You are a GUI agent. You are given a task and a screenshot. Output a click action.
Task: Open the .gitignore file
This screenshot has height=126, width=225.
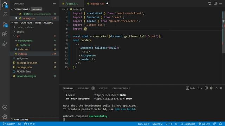click(22, 58)
